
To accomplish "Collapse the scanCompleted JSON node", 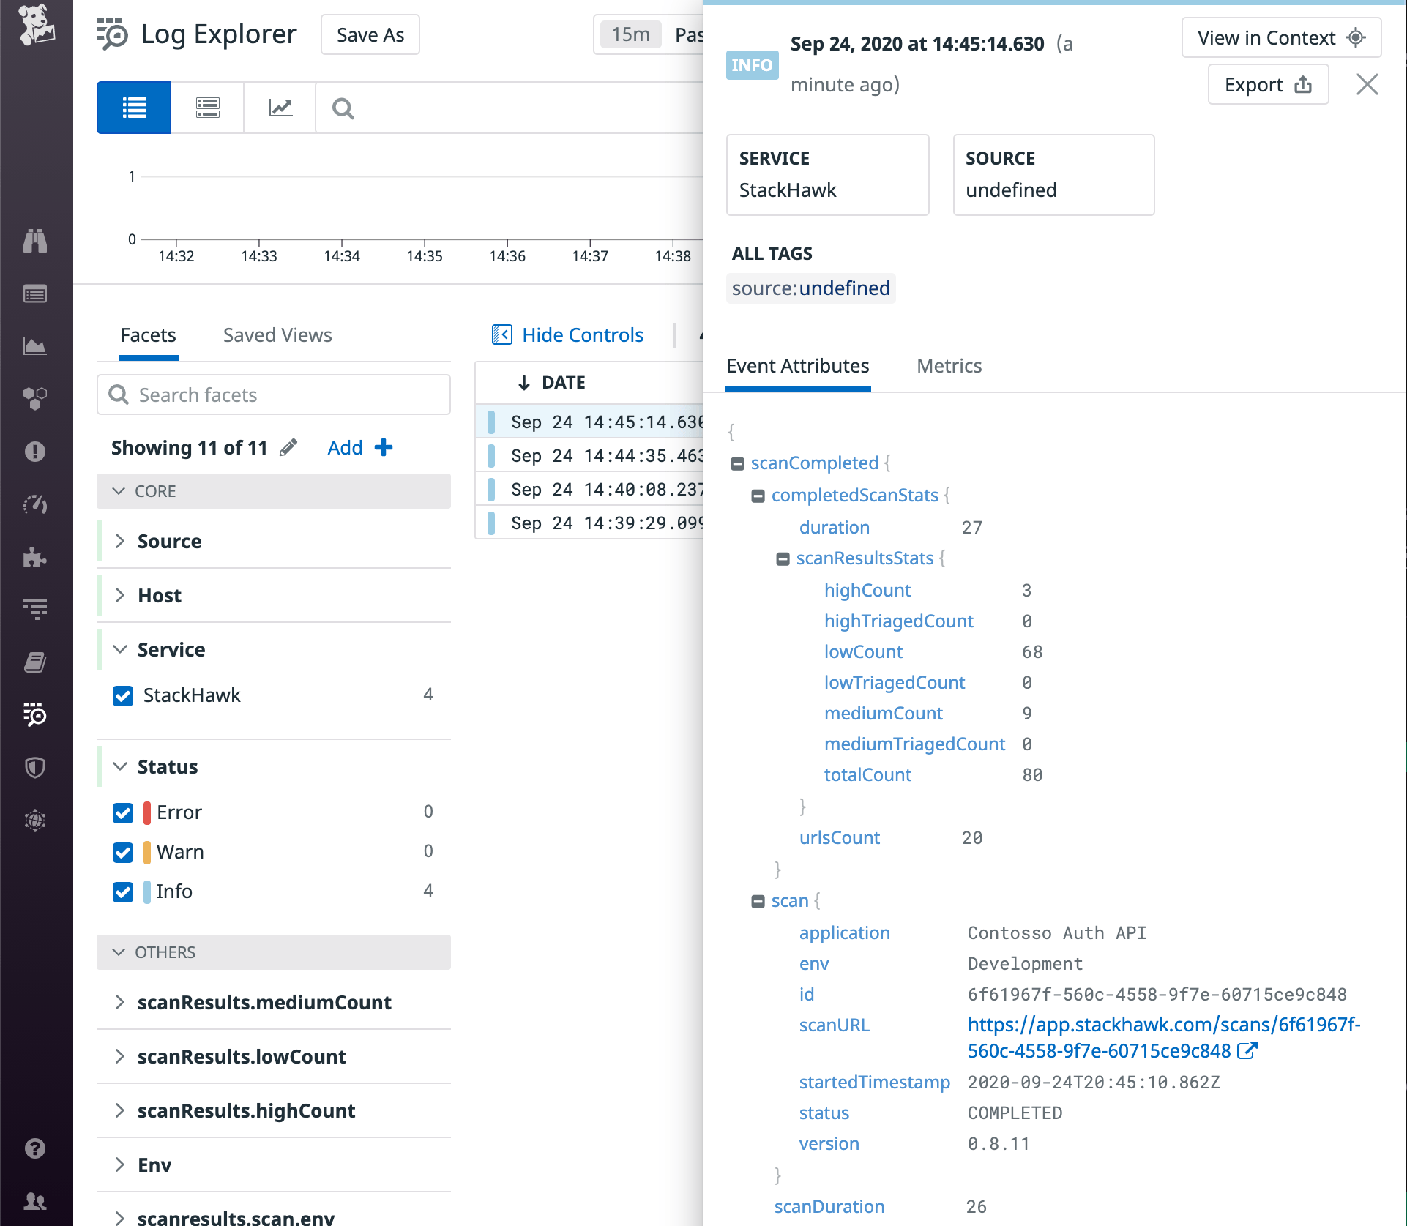I will (738, 463).
